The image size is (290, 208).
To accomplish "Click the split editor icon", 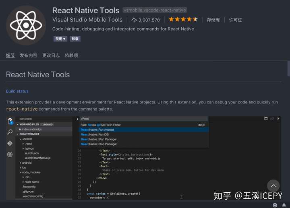I will [x=266, y=119].
